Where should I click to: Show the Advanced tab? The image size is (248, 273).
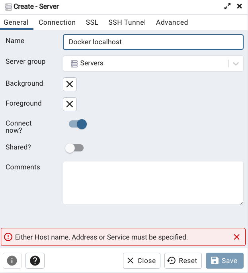click(172, 22)
